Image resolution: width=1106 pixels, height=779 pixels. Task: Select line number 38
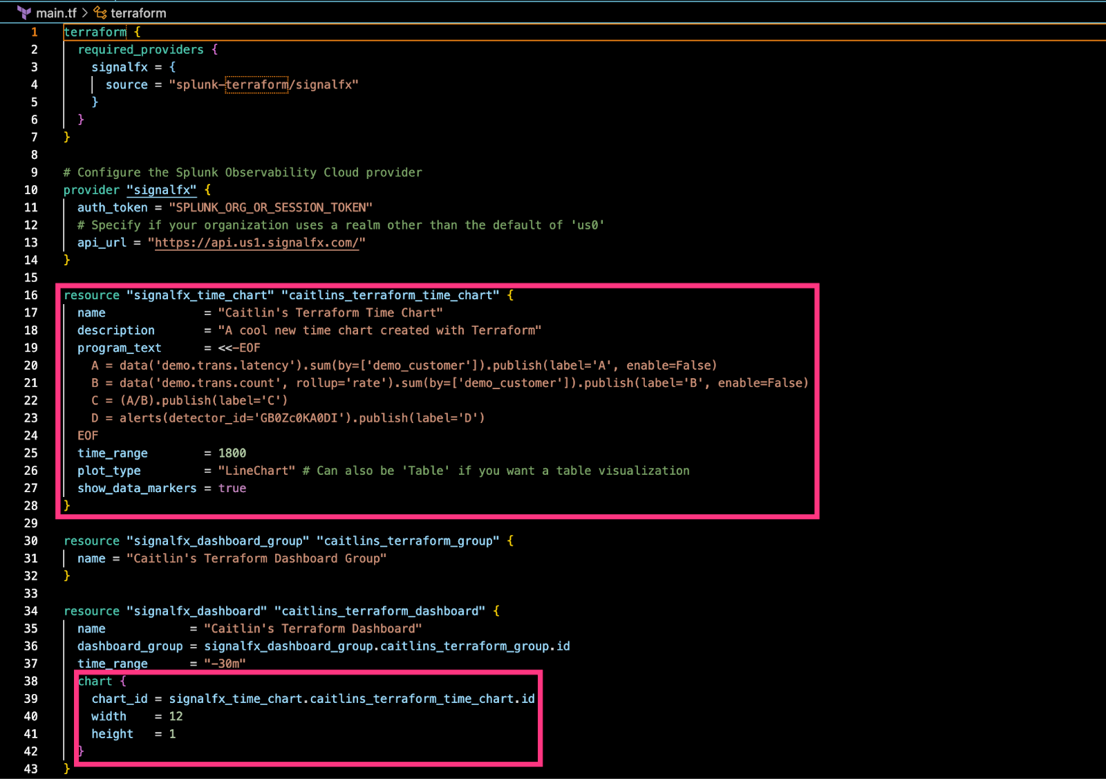[x=30, y=681]
